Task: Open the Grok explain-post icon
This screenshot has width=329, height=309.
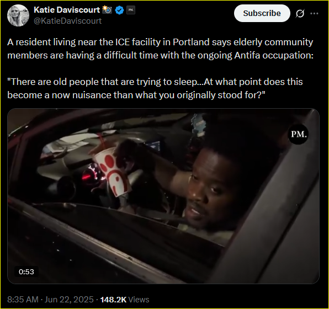Action: point(300,14)
